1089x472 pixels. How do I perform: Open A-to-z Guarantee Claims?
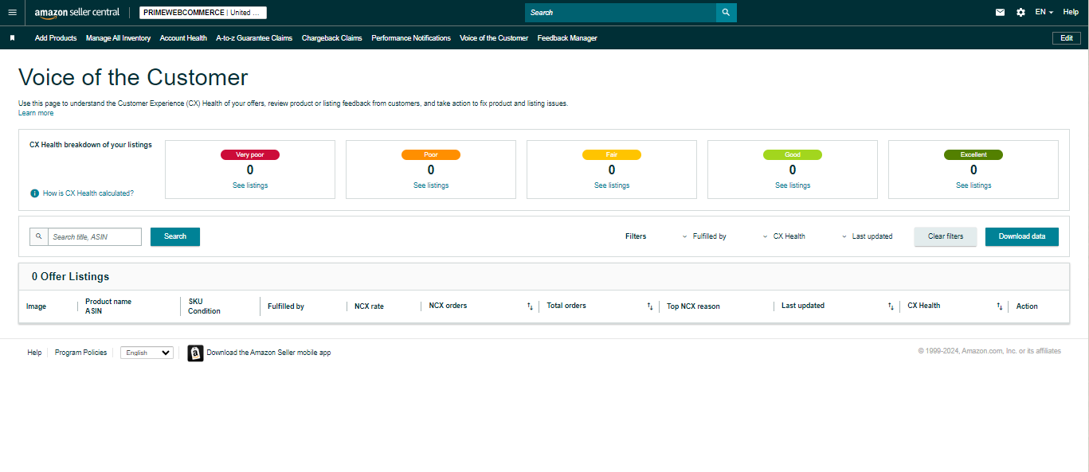coord(254,38)
